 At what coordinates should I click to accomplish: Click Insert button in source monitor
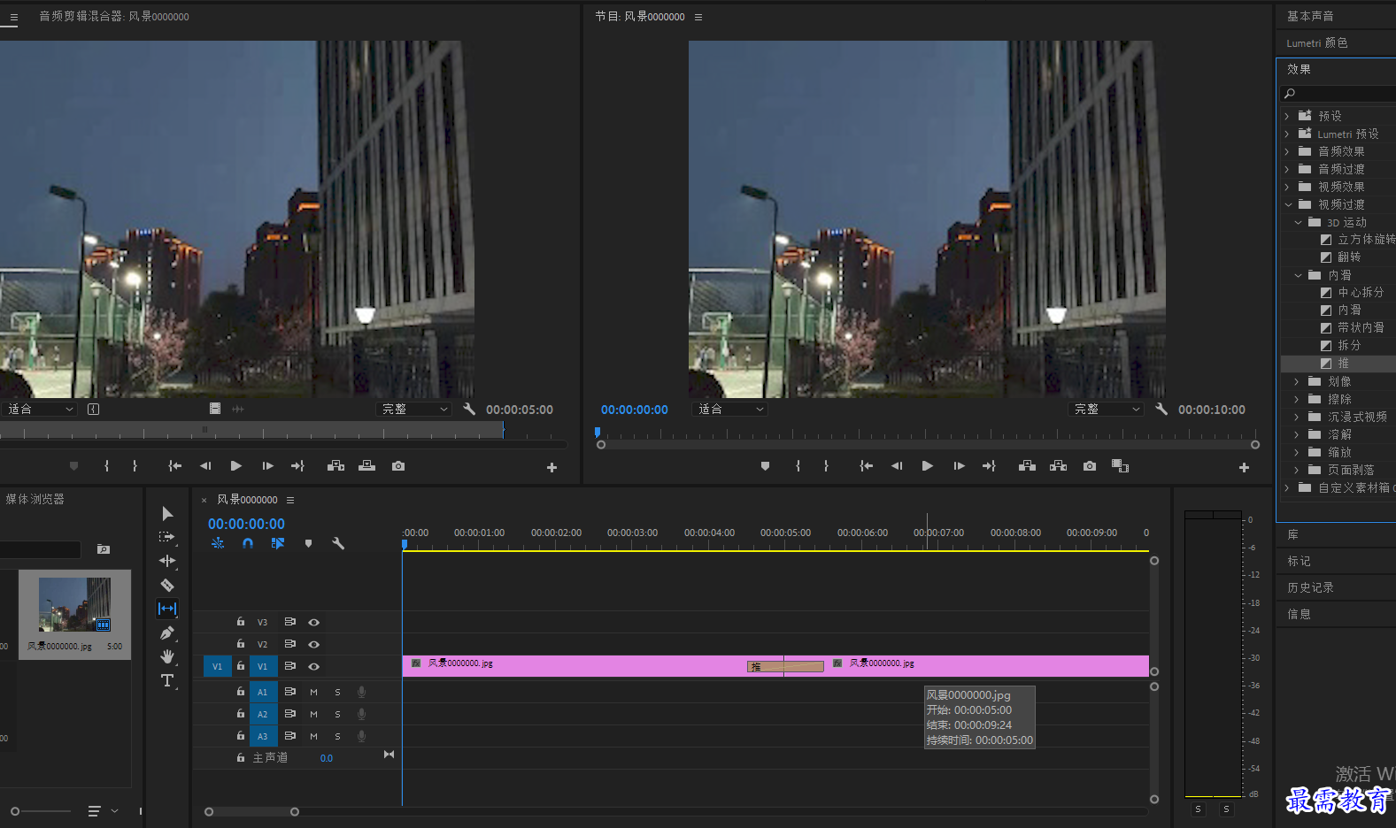(x=336, y=466)
